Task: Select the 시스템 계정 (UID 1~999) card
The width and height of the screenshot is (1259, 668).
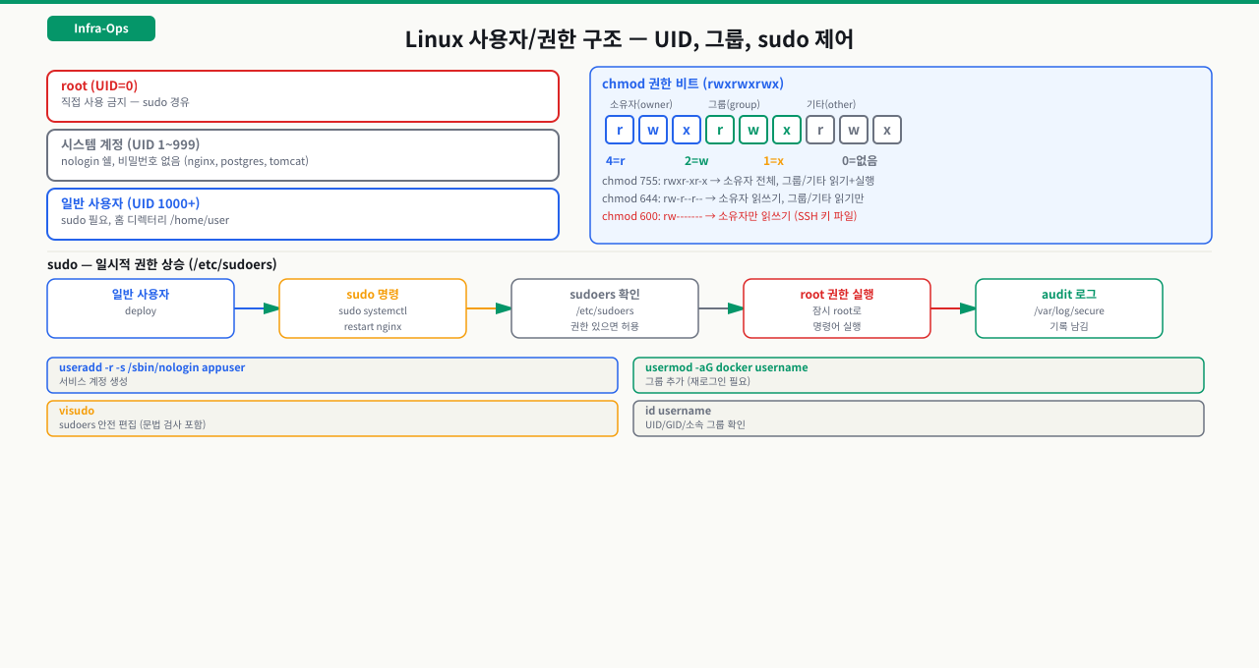Action: tap(303, 155)
